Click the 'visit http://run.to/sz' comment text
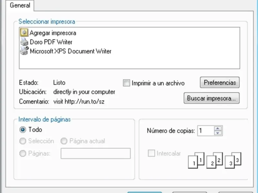 [x=79, y=102]
